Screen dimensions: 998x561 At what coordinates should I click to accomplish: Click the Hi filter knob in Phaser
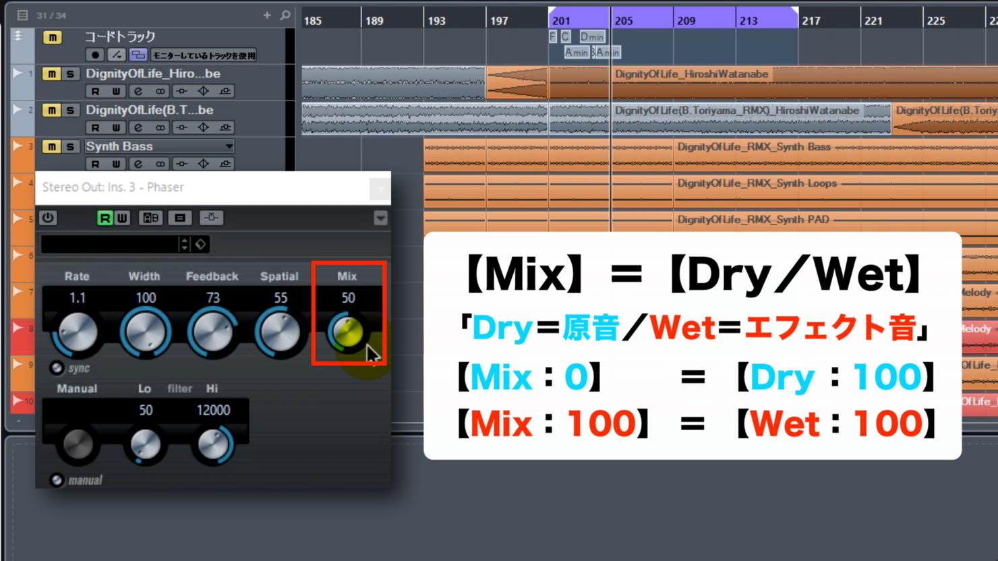click(213, 445)
